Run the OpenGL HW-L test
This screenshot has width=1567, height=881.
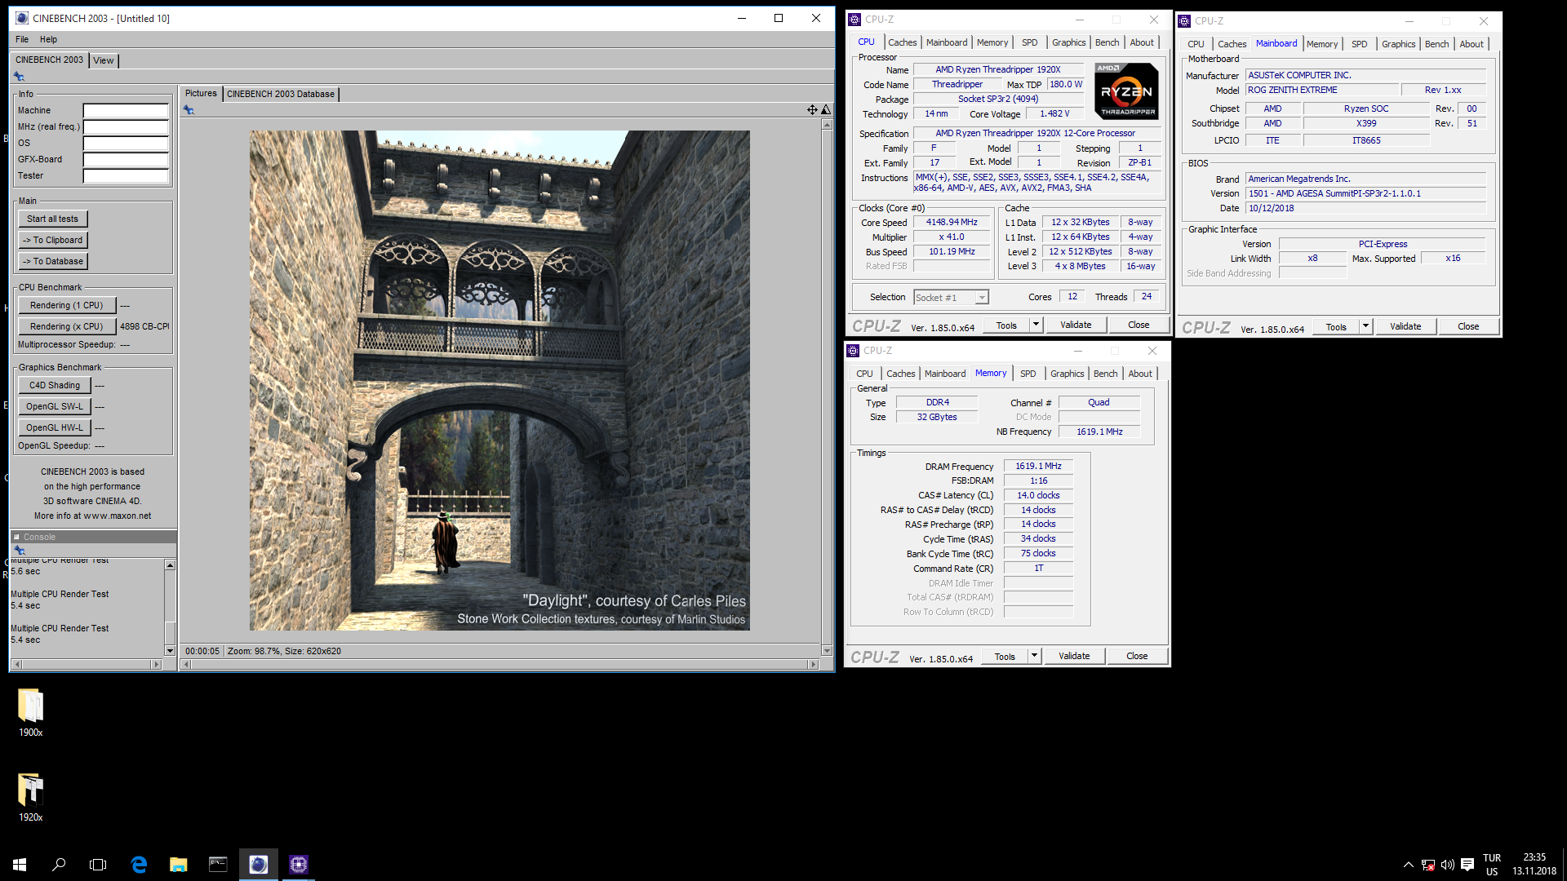55,427
